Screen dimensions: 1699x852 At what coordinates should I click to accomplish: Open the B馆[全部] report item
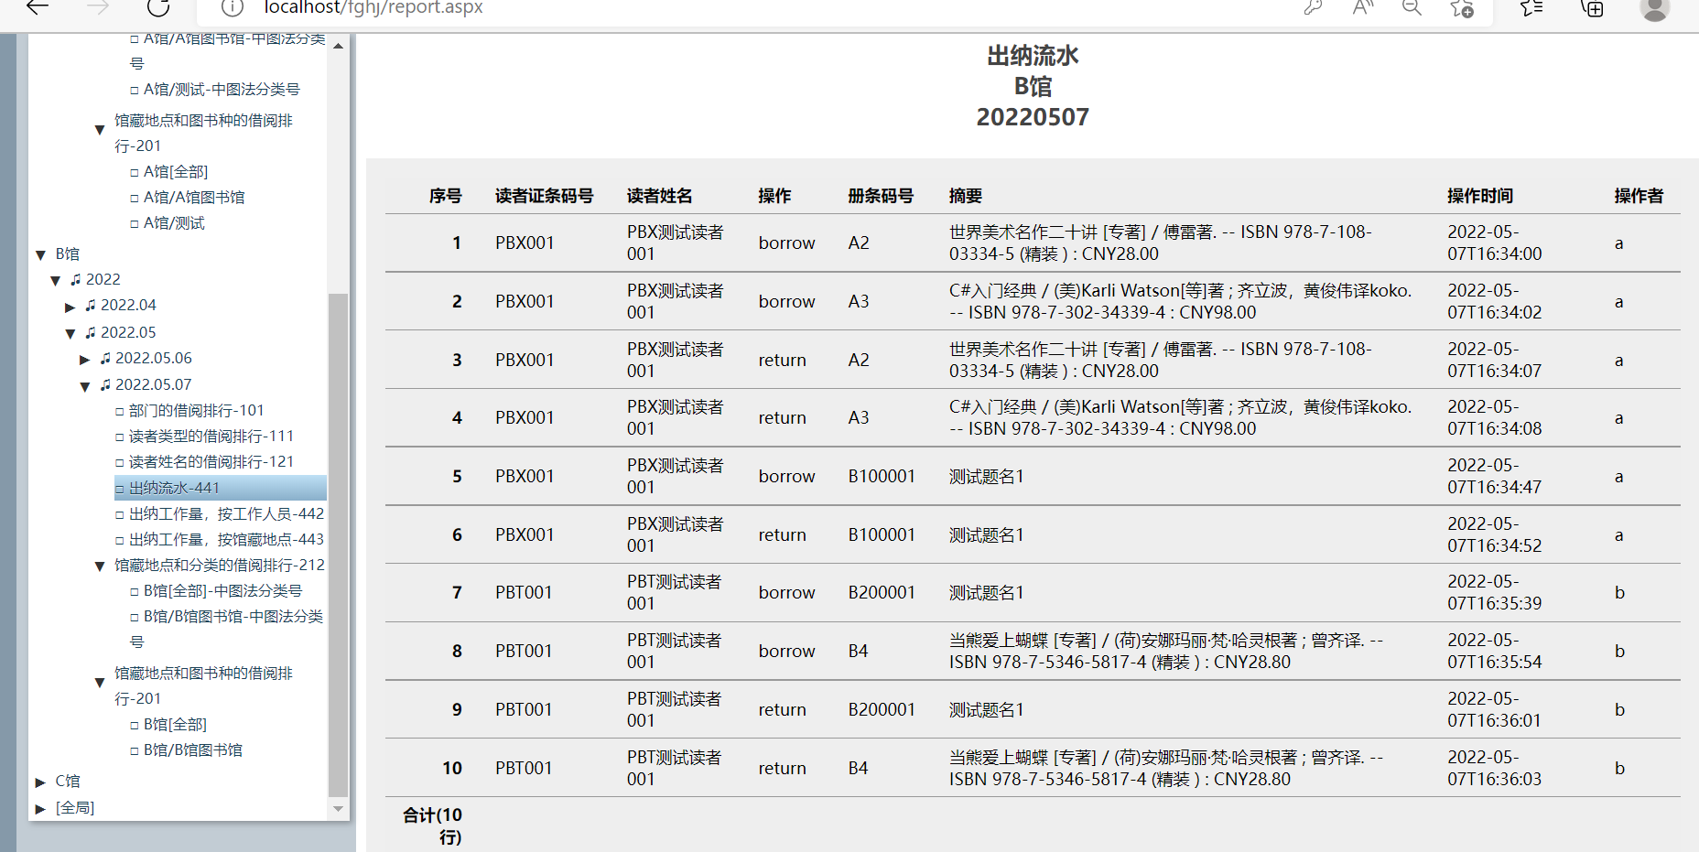pyautogui.click(x=175, y=725)
